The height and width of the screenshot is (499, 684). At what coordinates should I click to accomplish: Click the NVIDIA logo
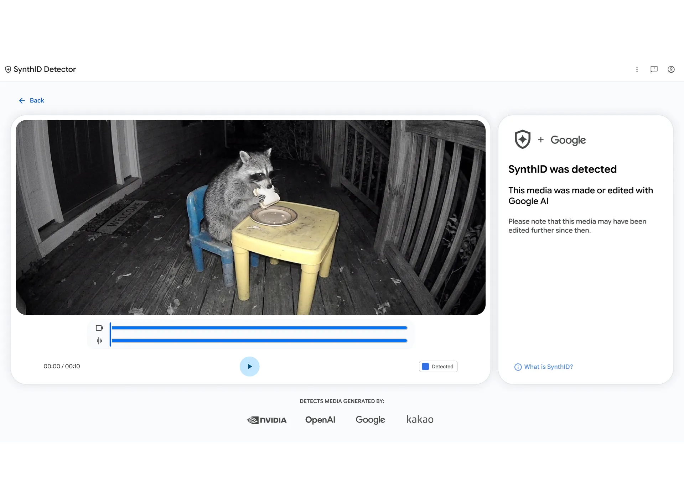tap(267, 420)
